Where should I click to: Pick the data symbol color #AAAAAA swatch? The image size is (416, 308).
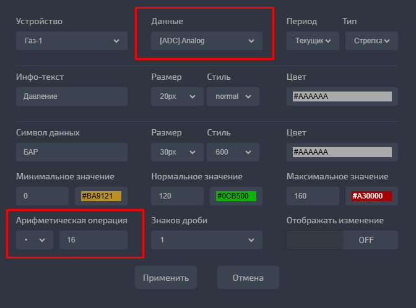[x=342, y=152]
